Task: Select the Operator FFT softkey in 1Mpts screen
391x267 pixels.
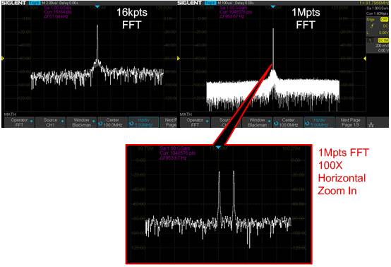Action: 195,122
